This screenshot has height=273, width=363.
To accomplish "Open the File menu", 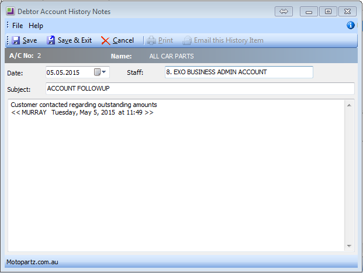I will point(18,26).
